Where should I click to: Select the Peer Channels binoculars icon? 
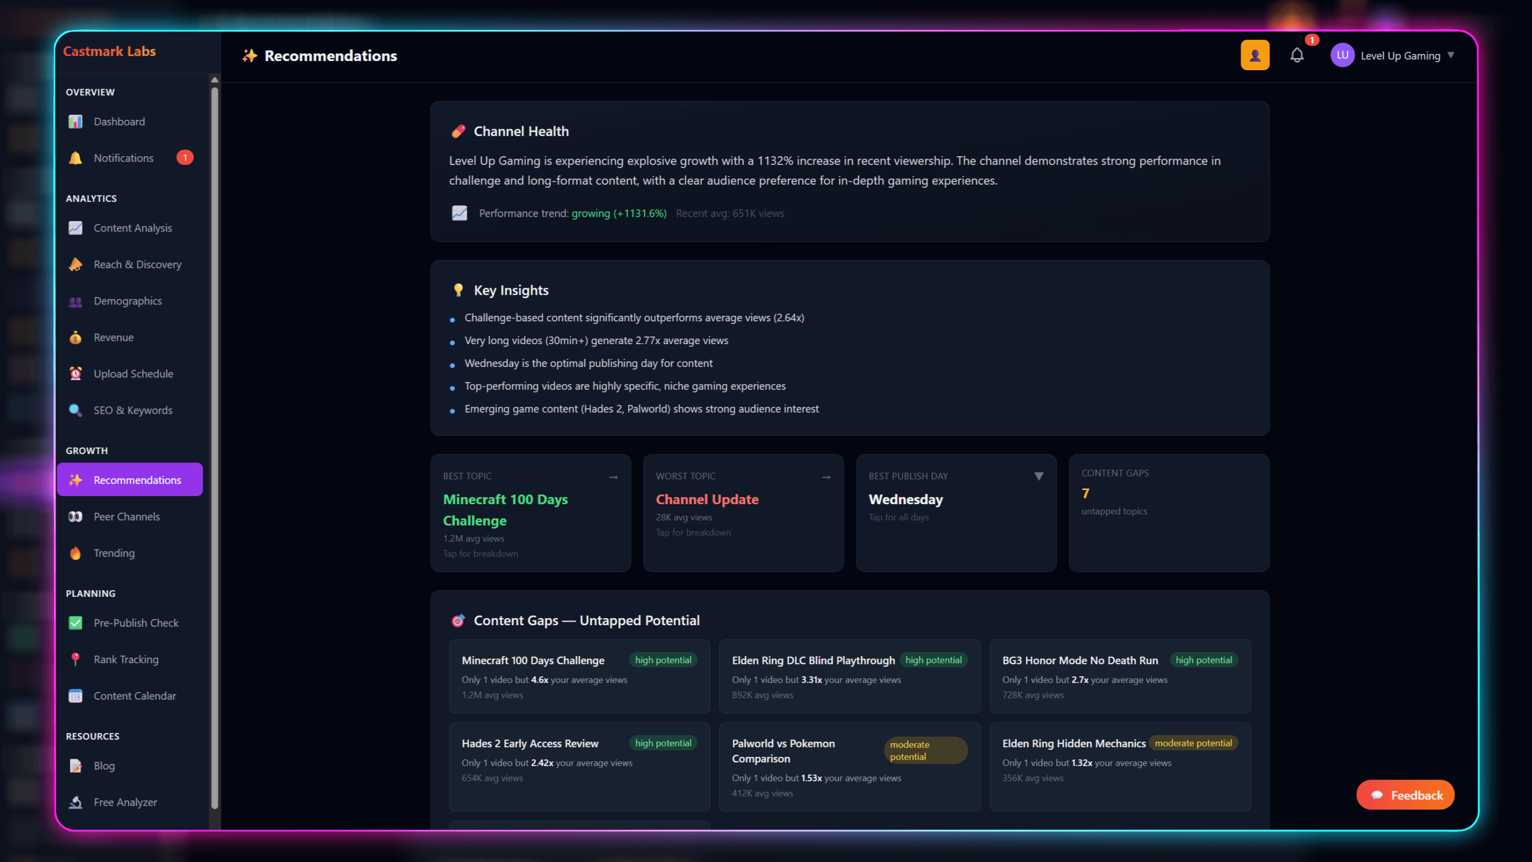click(76, 516)
